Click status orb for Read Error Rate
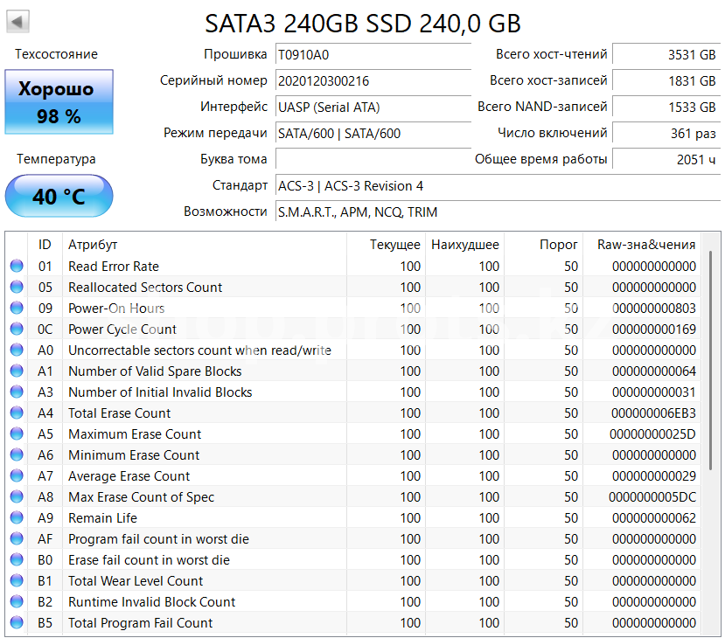Screen dimensions: 725x638 click(x=16, y=267)
